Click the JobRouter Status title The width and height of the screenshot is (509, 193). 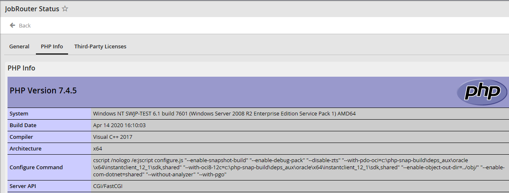[32, 9]
